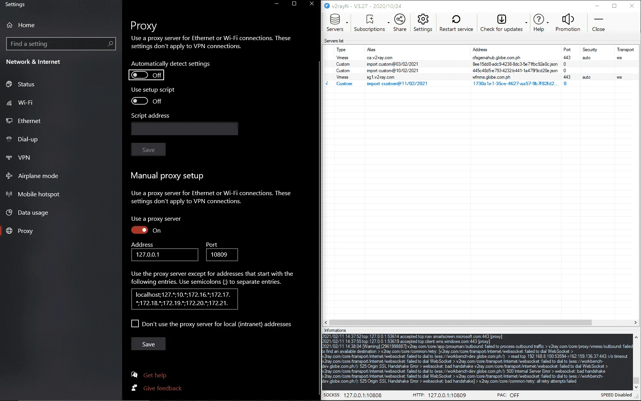Click the horizontal scrollbar of the servers list

[x=460, y=322]
